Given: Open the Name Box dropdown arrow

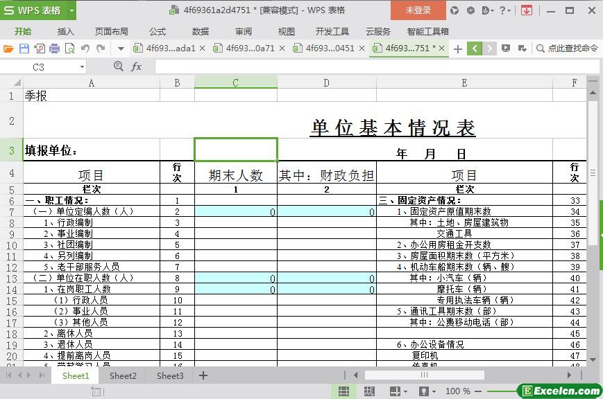Looking at the screenshot, I should pos(82,67).
